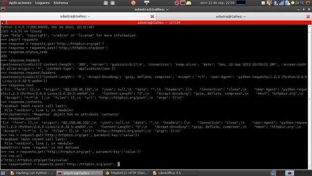Click the responsePost command input line

click(x=60, y=164)
